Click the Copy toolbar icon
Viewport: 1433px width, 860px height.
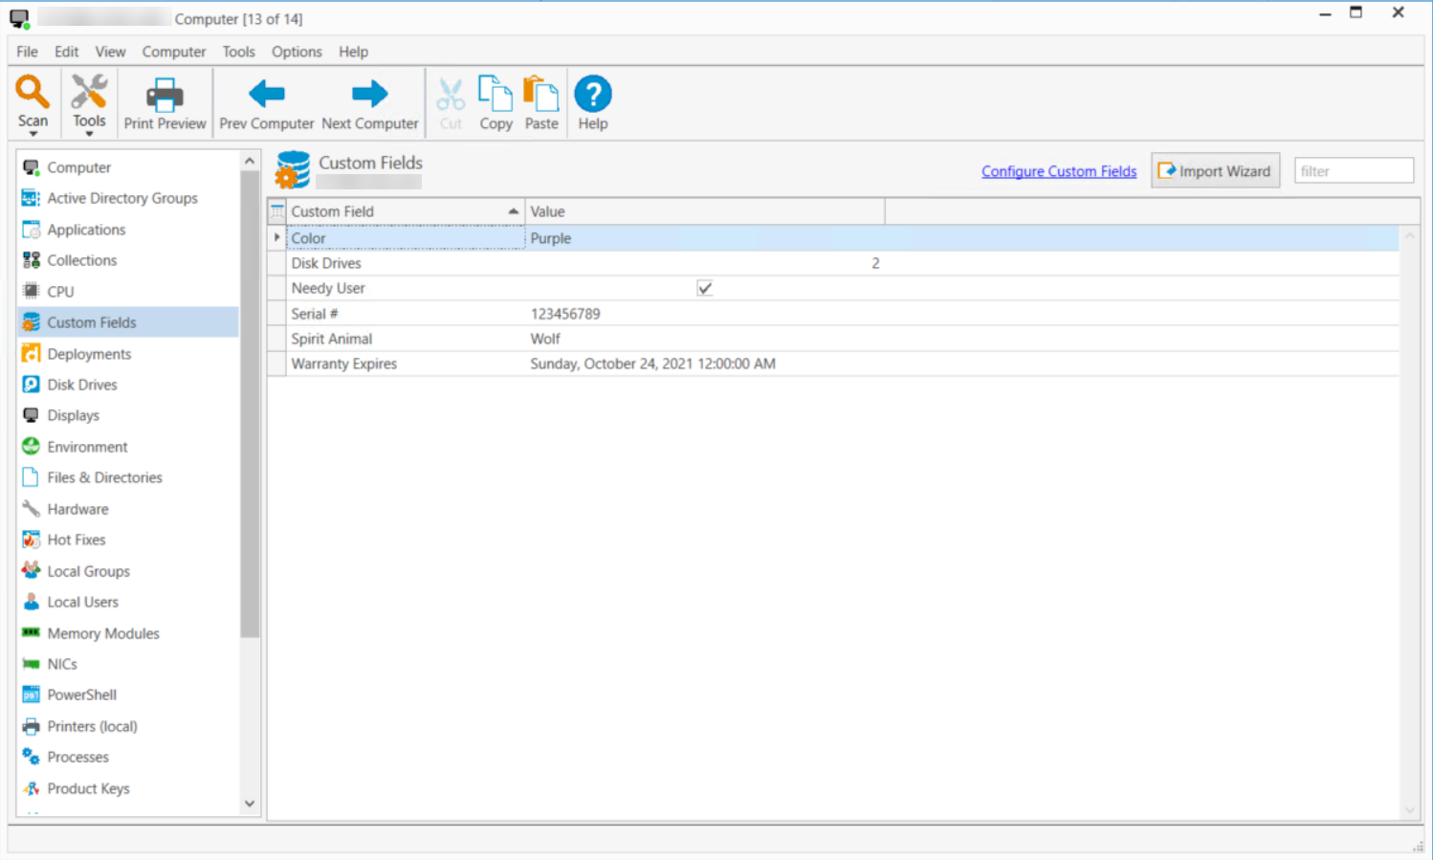point(496,94)
